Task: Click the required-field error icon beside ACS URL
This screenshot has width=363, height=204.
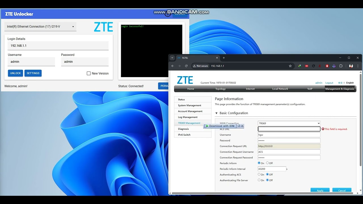Action: (323, 129)
